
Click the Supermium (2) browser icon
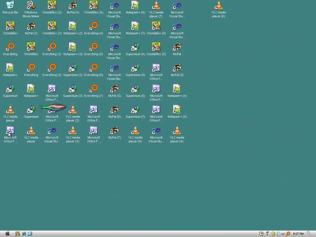tap(73, 70)
